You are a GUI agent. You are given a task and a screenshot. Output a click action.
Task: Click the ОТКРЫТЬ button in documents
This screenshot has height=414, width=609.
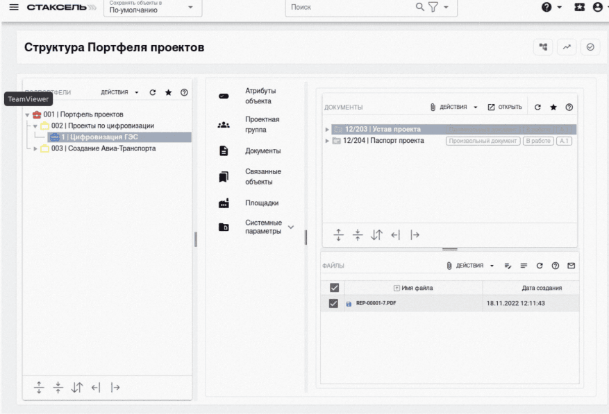[x=505, y=107]
